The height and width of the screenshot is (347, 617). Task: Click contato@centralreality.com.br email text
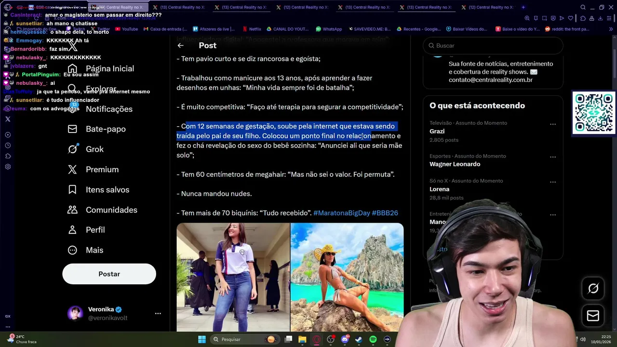(491, 80)
